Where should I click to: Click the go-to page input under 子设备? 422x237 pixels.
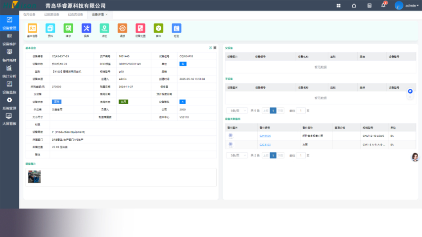point(300,111)
